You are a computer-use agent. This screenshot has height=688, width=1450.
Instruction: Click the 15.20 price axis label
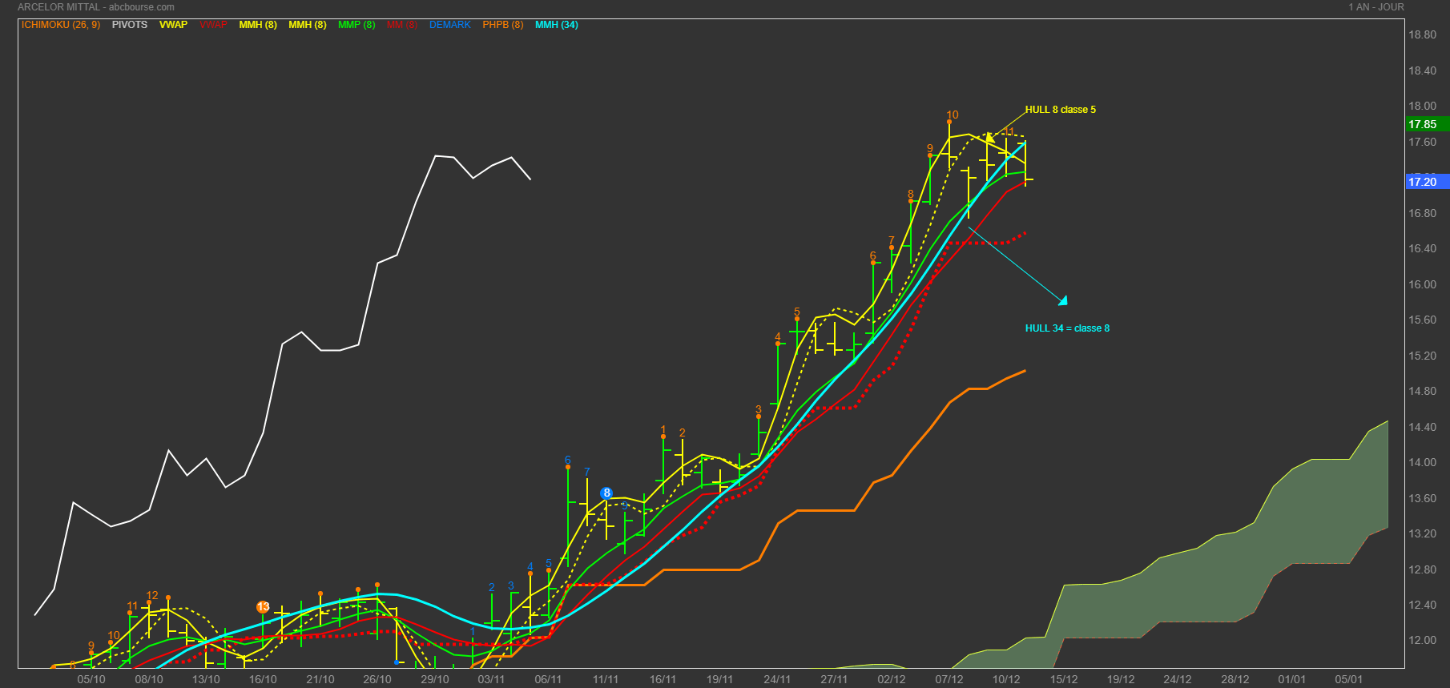(1423, 356)
